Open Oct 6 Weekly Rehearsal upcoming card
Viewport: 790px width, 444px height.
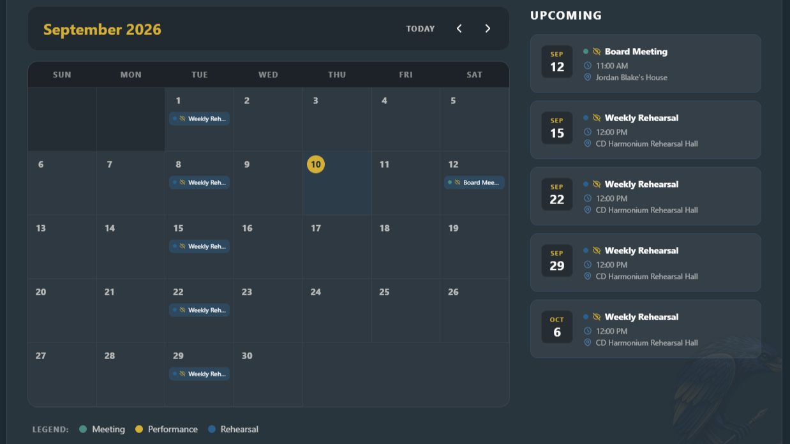click(x=646, y=329)
